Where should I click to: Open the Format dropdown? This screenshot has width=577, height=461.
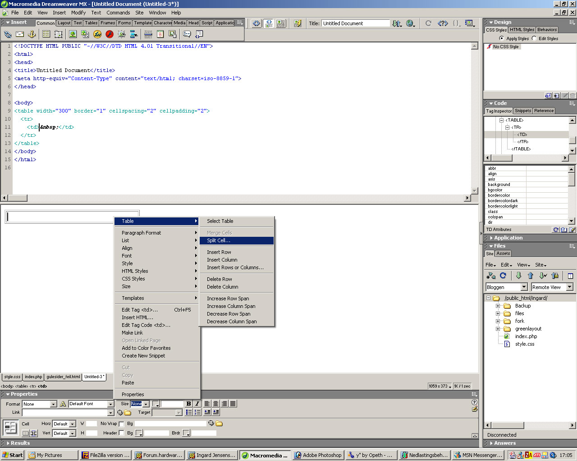point(53,404)
